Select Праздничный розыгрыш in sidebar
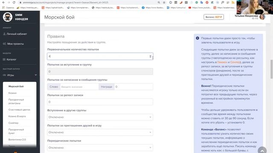Image resolution: width=273 pixels, height=153 pixels. coord(16,101)
